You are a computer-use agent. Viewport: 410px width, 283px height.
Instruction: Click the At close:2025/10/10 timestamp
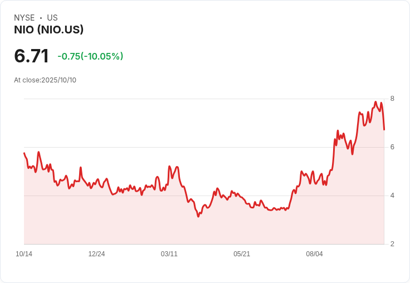click(x=45, y=80)
